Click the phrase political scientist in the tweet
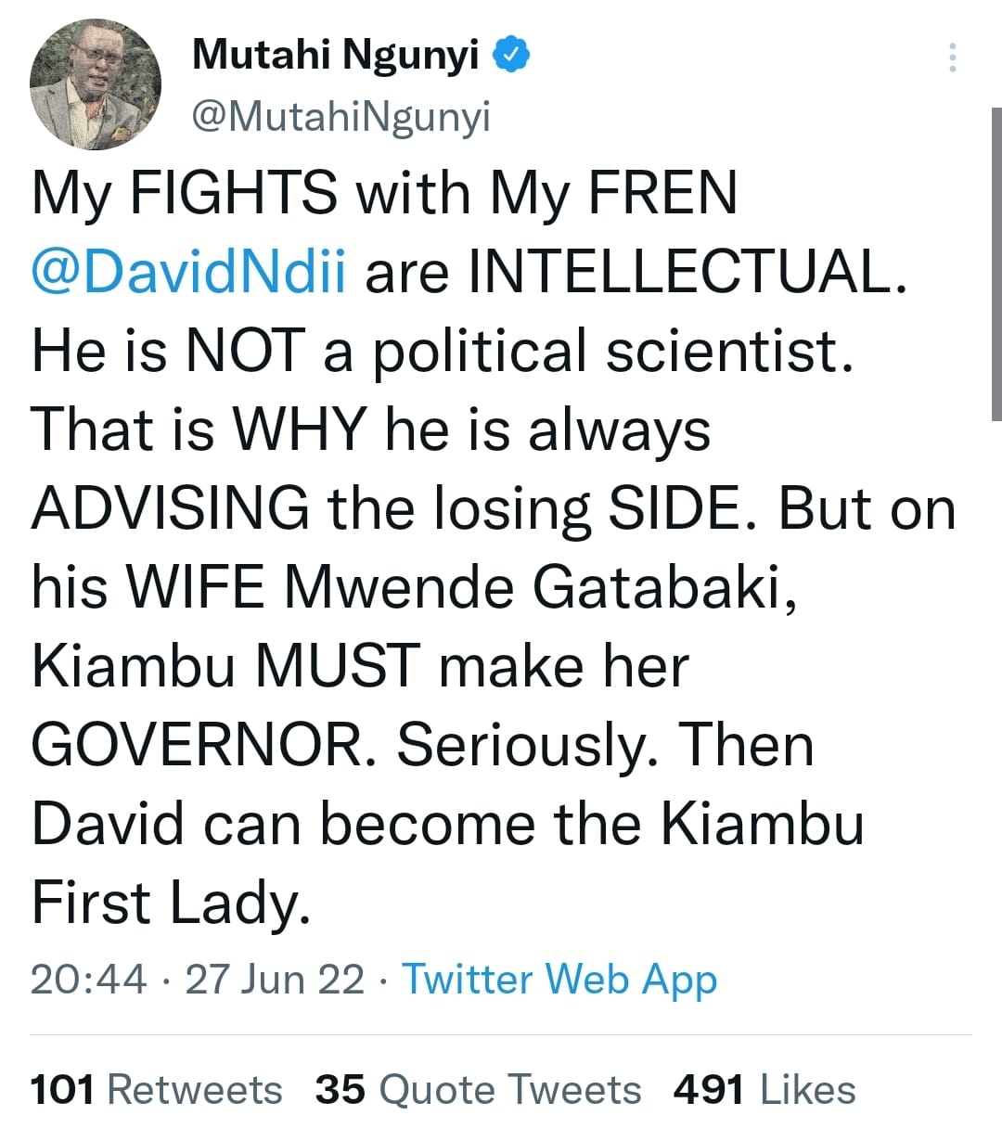The image size is (1002, 1141). pyautogui.click(x=610, y=352)
